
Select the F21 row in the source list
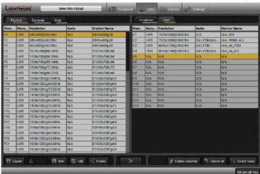[x=65, y=144]
